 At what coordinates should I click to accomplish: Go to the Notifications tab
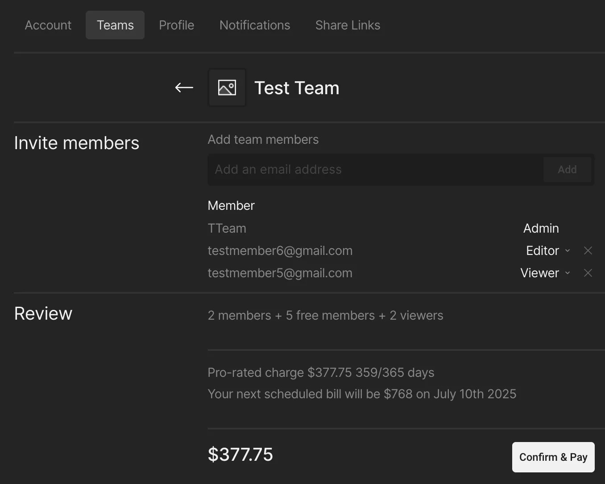tap(255, 25)
